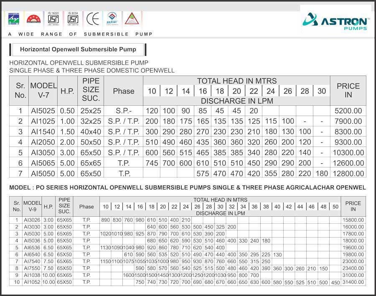Click discharge value '575' in the AI5050 row
376x296 pixels.
[x=203, y=173]
